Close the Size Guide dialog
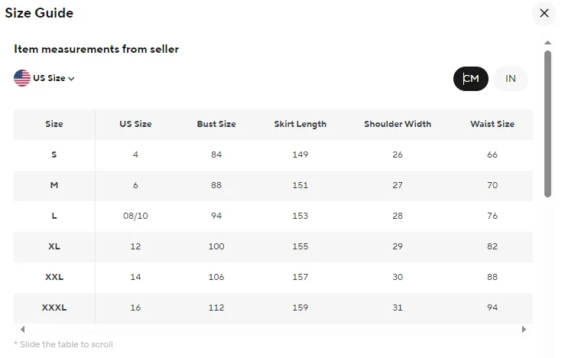The height and width of the screenshot is (358, 565). [x=544, y=13]
